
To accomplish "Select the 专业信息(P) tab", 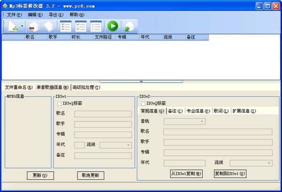I will [198, 111].
